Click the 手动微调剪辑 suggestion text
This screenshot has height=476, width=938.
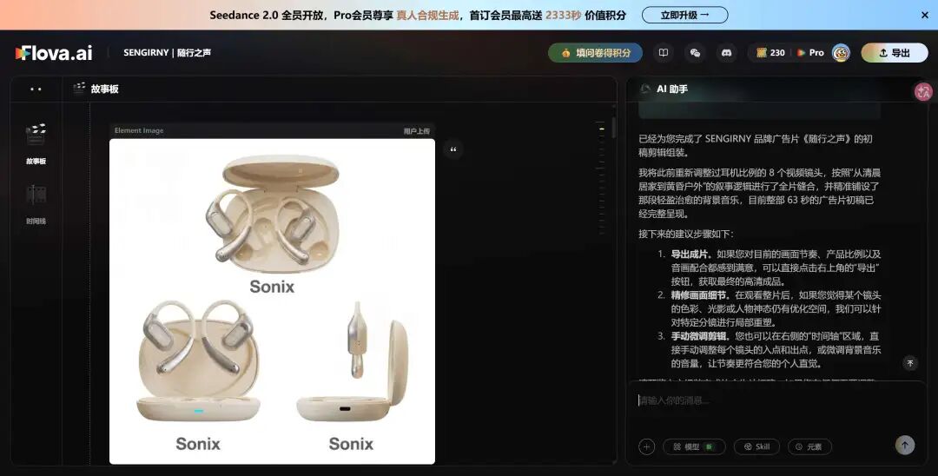coord(700,336)
